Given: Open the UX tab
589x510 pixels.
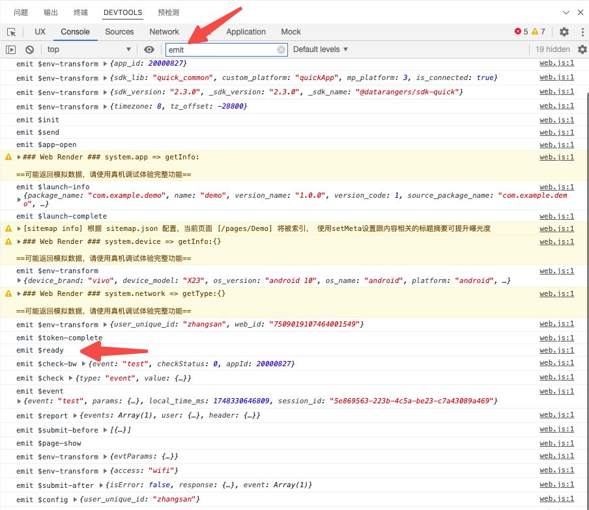Looking at the screenshot, I should [40, 32].
